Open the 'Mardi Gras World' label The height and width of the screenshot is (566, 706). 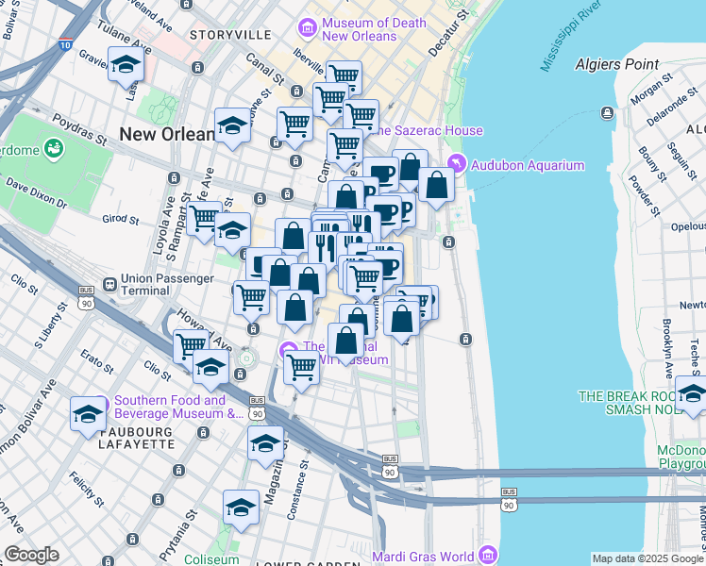click(x=423, y=557)
